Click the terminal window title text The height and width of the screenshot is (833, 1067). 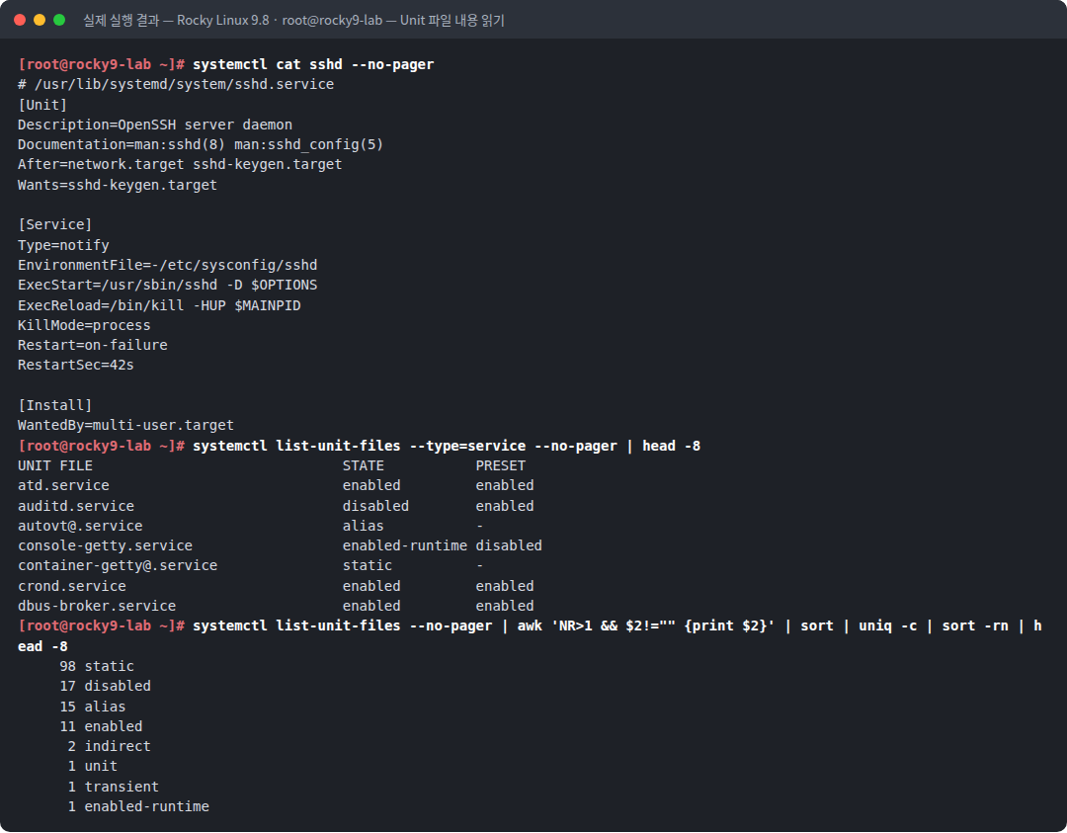tap(293, 21)
